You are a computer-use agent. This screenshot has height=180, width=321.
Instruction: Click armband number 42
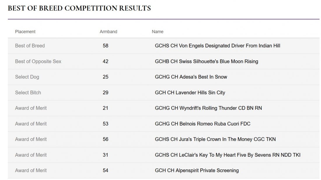click(x=105, y=61)
